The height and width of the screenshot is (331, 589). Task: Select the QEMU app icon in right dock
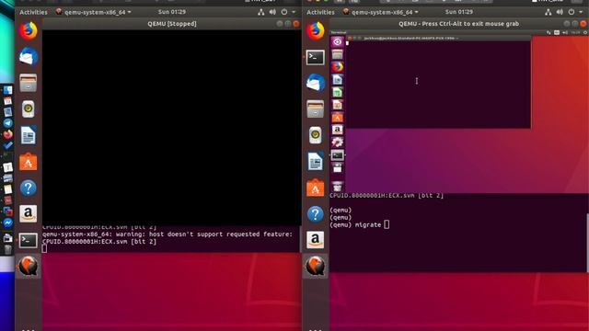click(x=315, y=266)
